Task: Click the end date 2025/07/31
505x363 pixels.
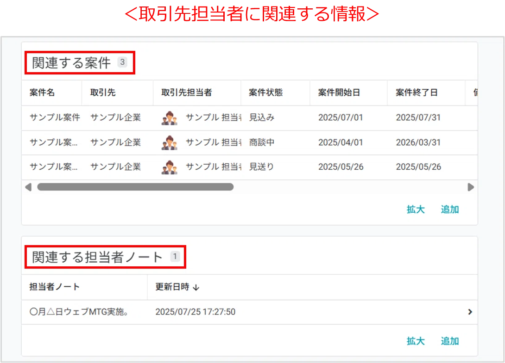Action: click(x=418, y=117)
